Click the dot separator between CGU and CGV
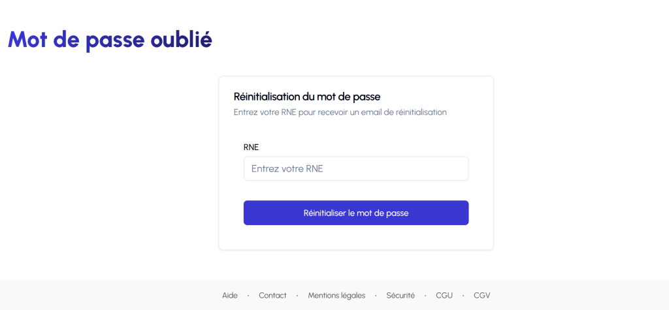The image size is (669, 310). click(463, 296)
